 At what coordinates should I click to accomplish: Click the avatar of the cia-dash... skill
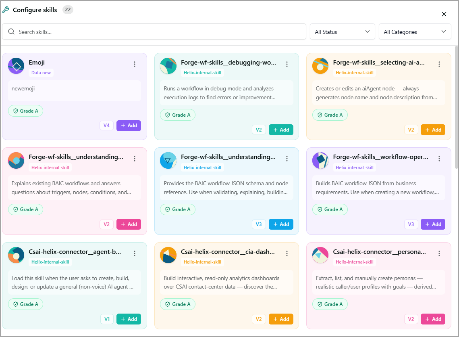(x=168, y=255)
